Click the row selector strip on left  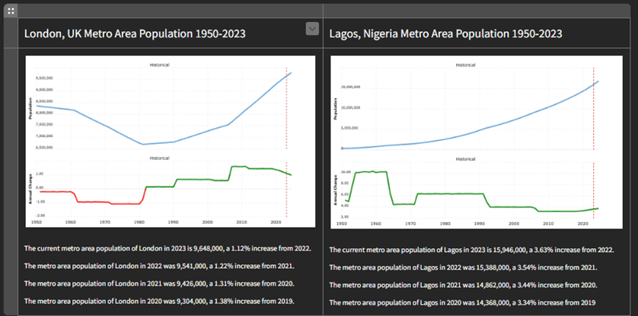11,167
